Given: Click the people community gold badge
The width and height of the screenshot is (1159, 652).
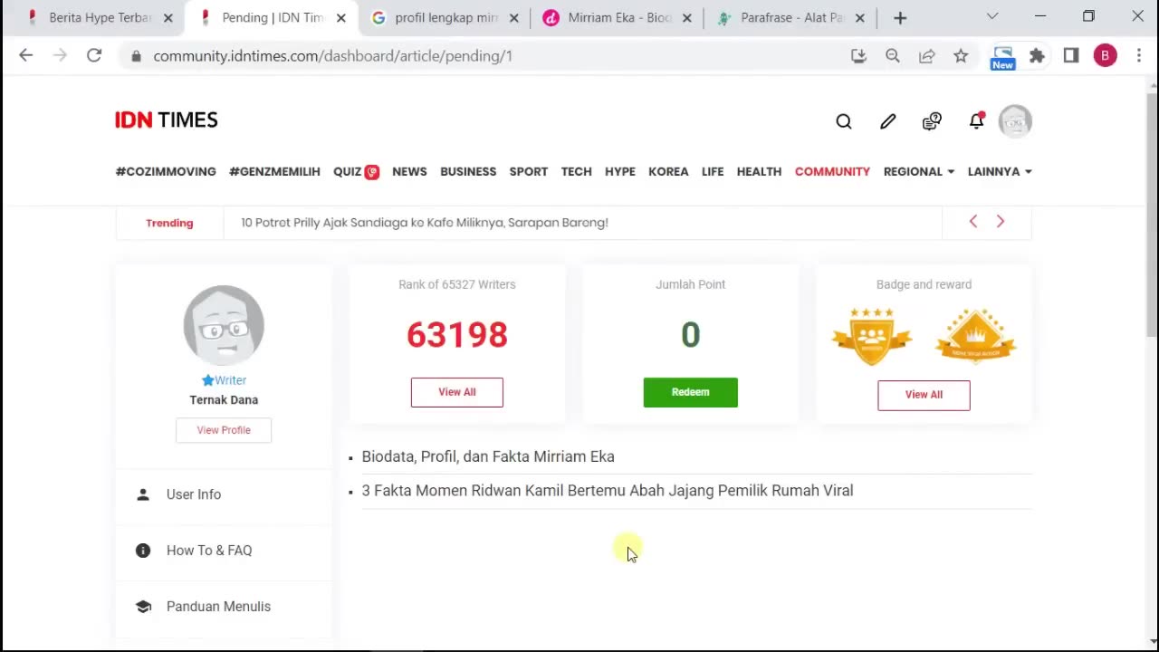Looking at the screenshot, I should tap(872, 336).
